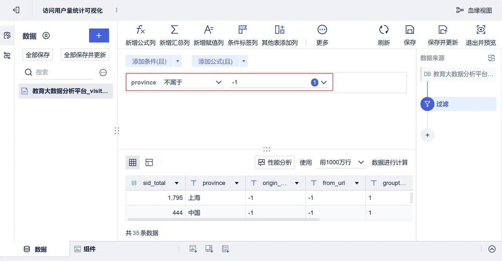Select the 教育大数据分析平台 source node
502x261 pixels.
458,74
